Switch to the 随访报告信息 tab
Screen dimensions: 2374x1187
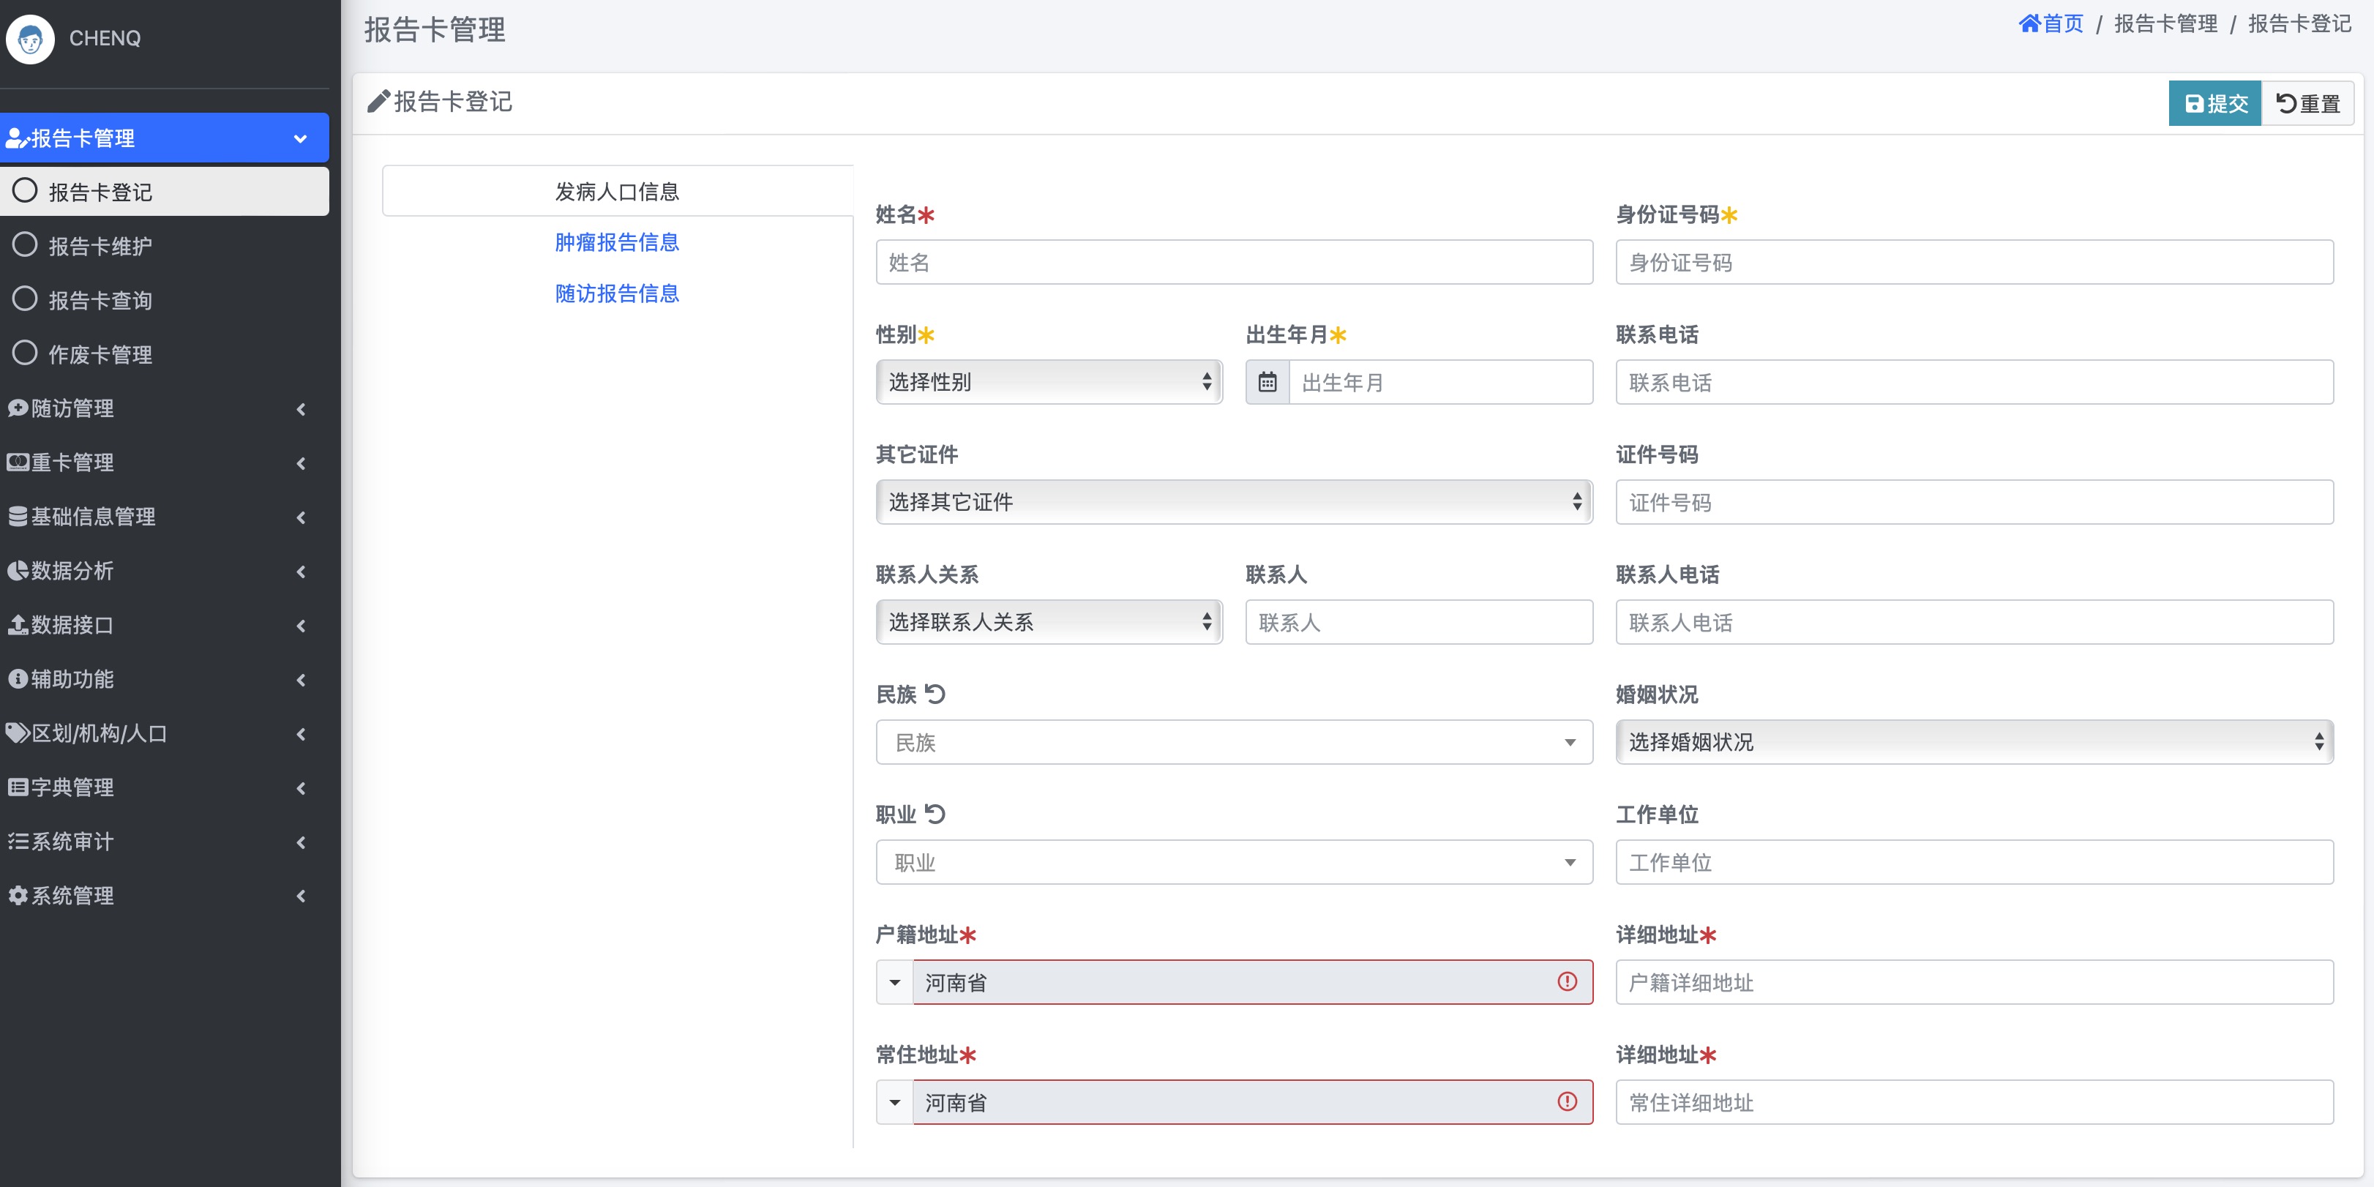click(616, 294)
